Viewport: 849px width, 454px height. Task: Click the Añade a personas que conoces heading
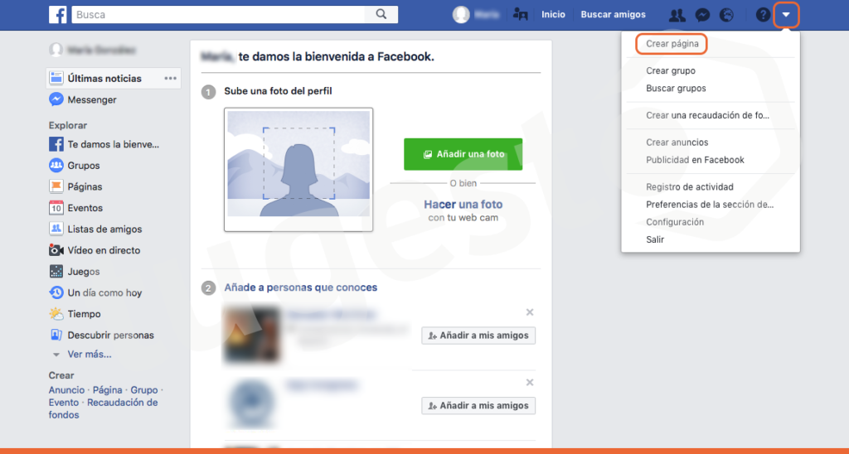coord(300,287)
